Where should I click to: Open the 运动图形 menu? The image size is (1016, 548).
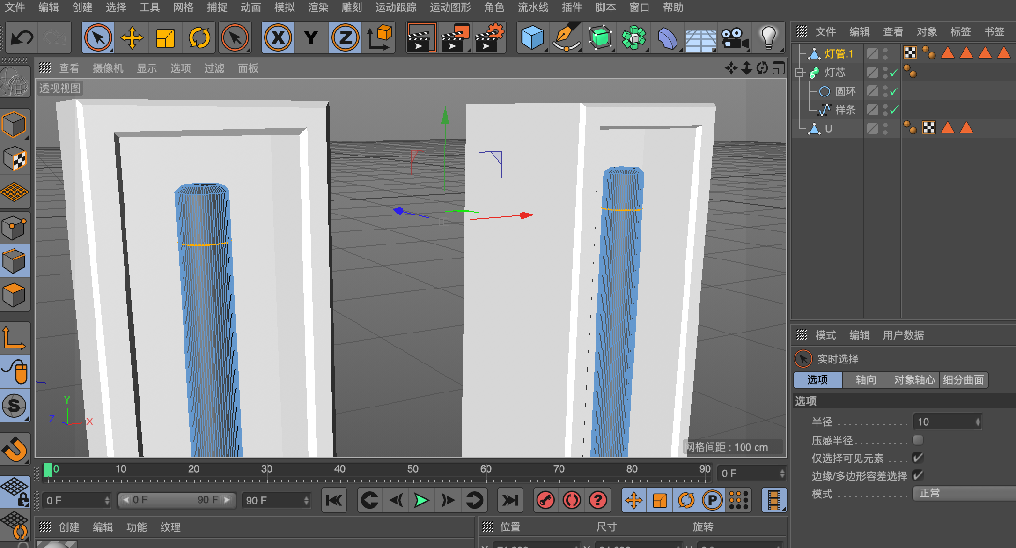tap(450, 7)
